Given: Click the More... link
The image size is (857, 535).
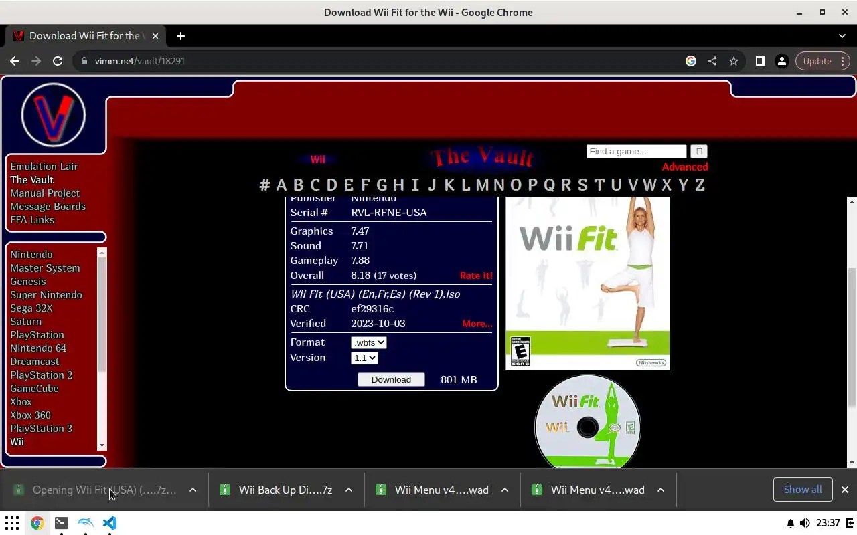Looking at the screenshot, I should coord(477,324).
